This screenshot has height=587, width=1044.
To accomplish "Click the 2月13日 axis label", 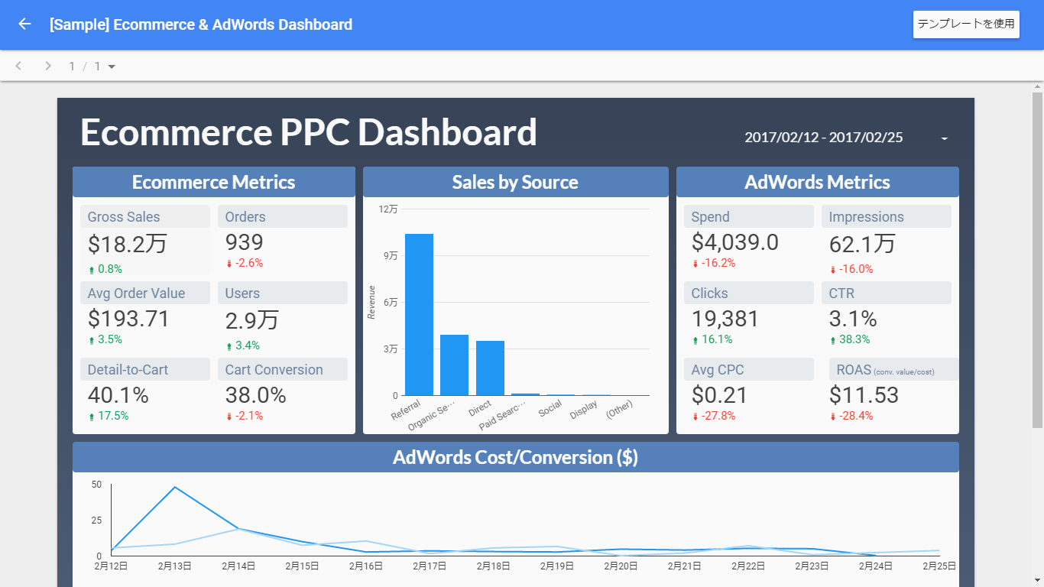I will [175, 566].
